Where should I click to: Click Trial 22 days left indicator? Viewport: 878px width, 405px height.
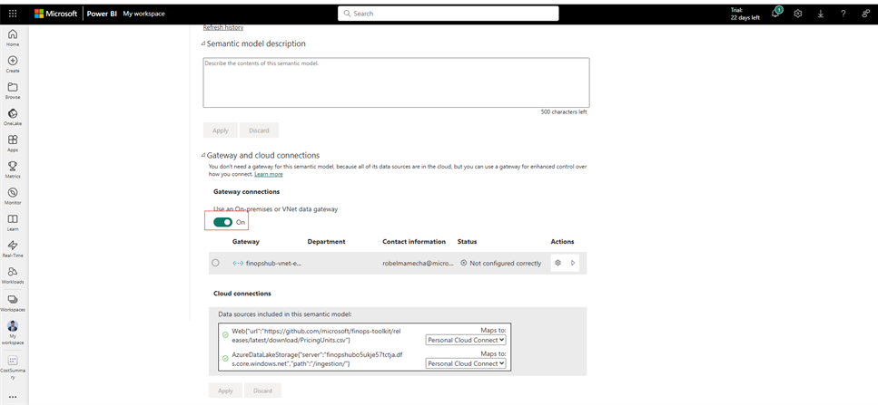[745, 14]
